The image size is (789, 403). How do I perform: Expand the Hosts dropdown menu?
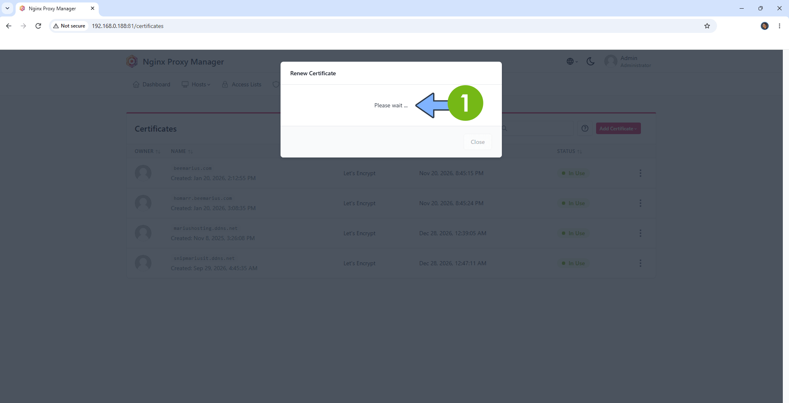pyautogui.click(x=196, y=84)
